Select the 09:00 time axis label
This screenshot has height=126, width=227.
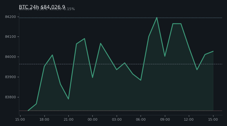165,119
